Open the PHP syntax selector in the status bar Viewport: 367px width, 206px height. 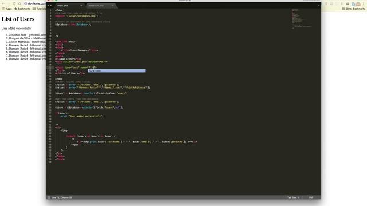[311, 197]
